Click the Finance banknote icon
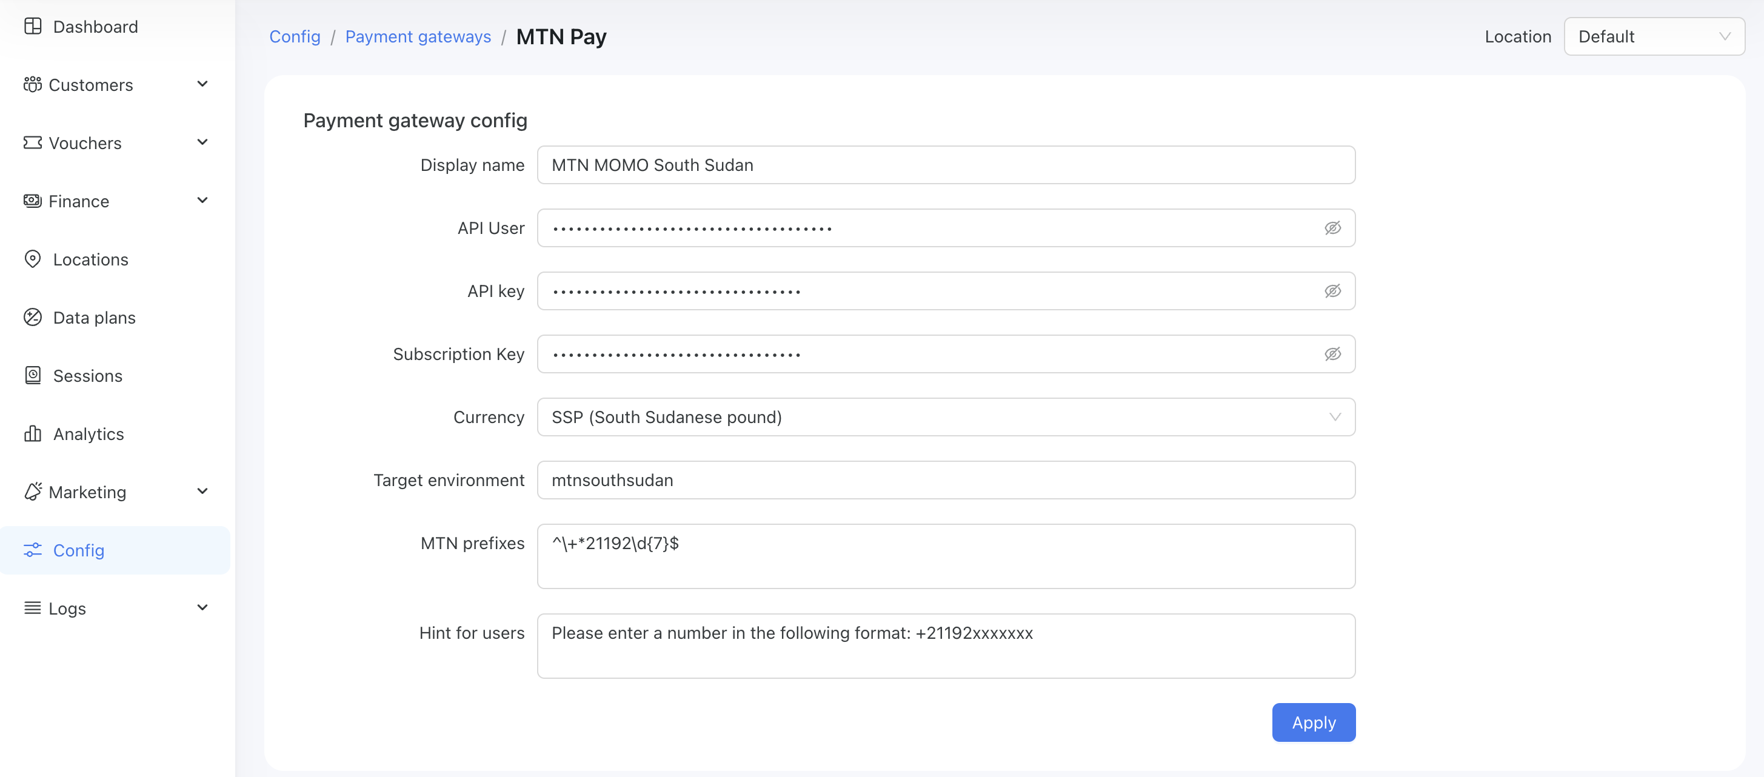Image resolution: width=1764 pixels, height=777 pixels. (x=32, y=201)
